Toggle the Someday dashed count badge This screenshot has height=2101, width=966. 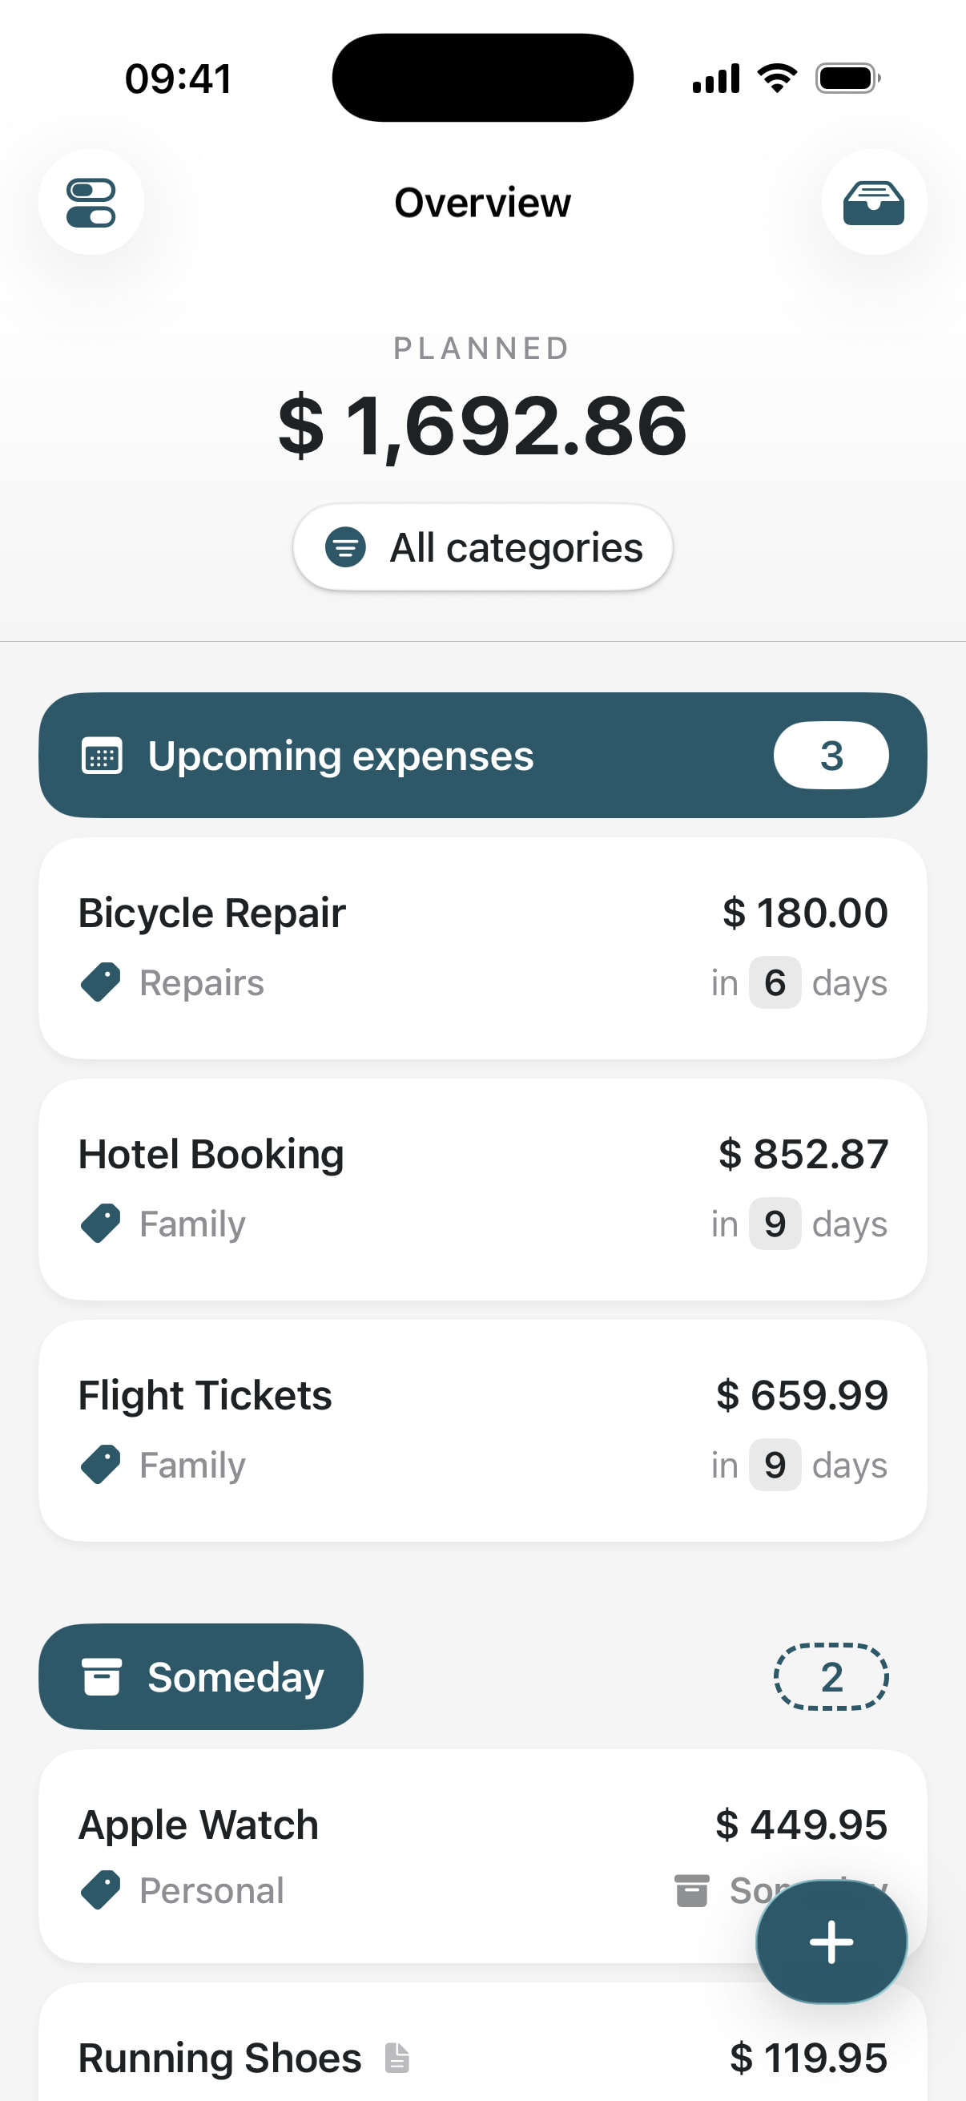831,1677
